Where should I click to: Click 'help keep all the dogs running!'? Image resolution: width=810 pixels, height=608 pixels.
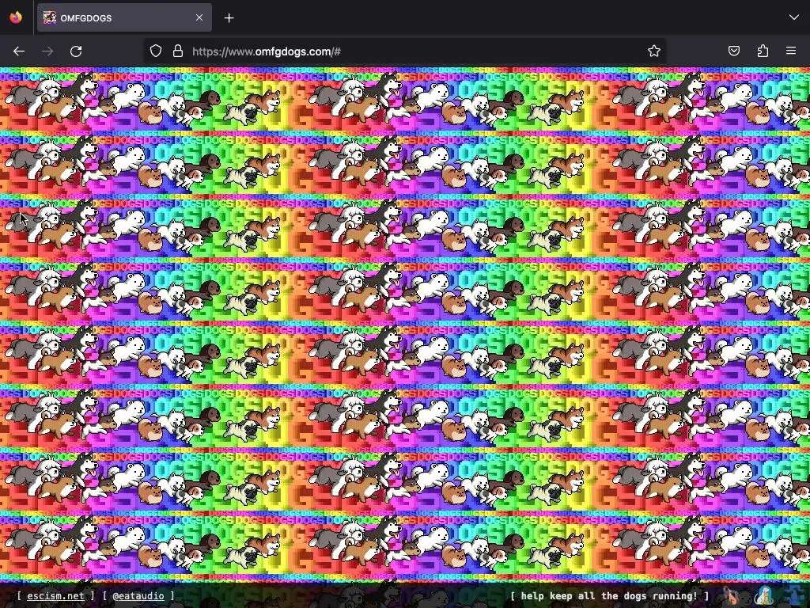tap(609, 595)
